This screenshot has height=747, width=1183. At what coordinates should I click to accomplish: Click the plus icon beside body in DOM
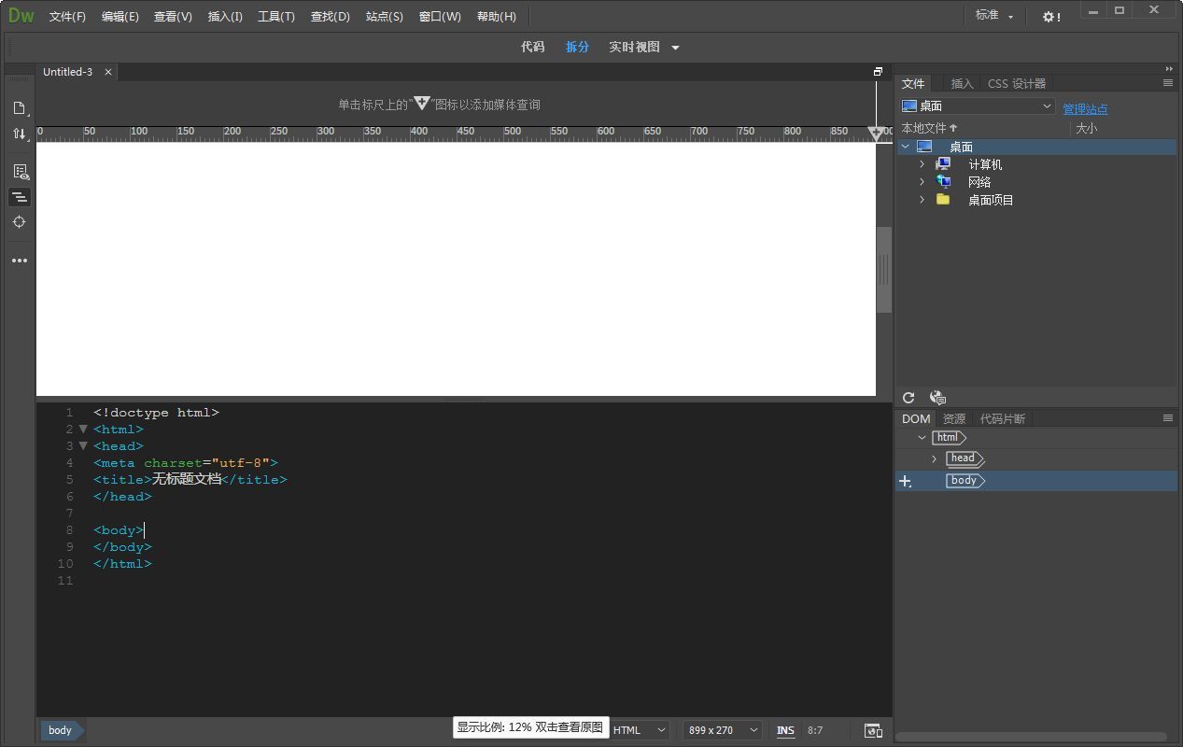click(904, 481)
